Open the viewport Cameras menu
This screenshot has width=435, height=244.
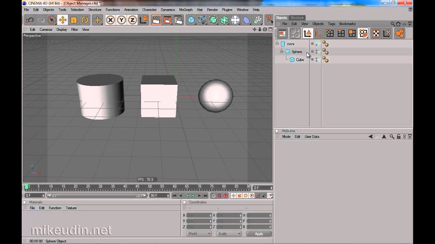(46, 29)
